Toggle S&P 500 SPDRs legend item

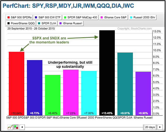19,17
